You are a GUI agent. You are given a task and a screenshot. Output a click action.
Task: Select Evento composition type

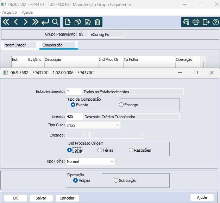(x=80, y=105)
